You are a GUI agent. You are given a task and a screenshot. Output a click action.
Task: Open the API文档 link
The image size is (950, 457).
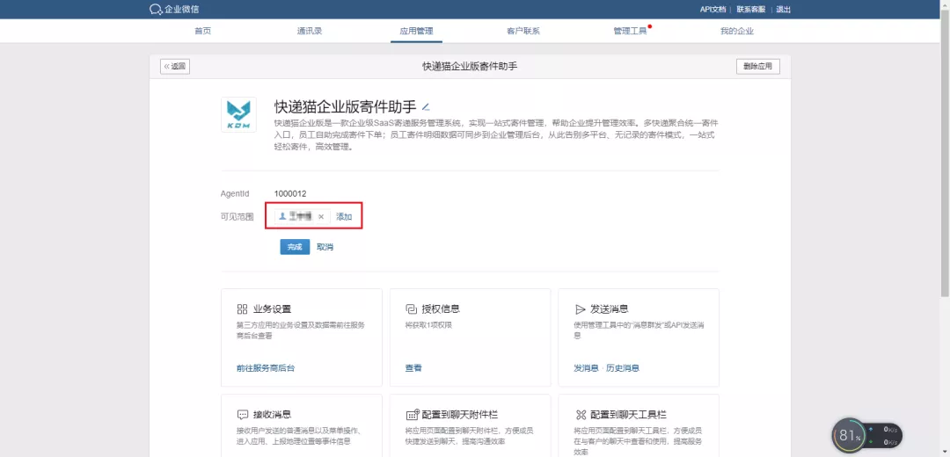[x=712, y=9]
